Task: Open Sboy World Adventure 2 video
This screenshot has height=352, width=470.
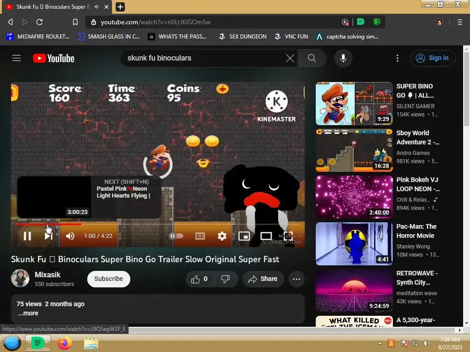Action: (354, 150)
